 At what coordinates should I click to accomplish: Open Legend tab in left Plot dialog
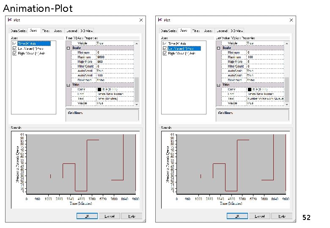(x=71, y=31)
